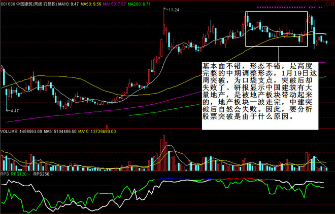Select the green MA200: 6.71 label

click(x=139, y=4)
